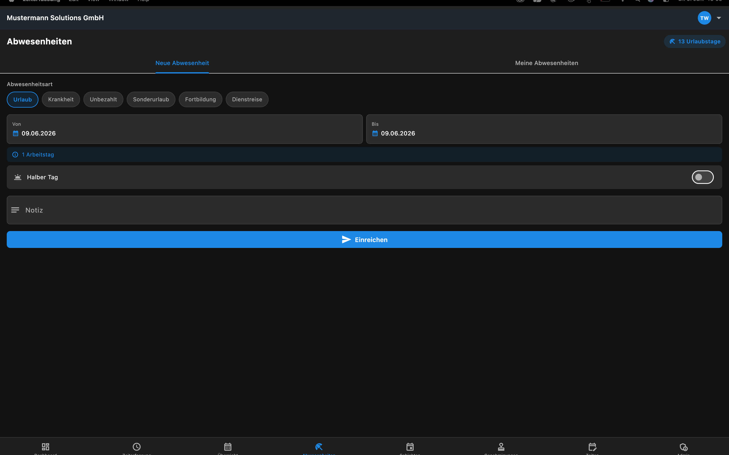
Task: Click the sunrise icon beside Halber Tag
Action: pos(18,177)
